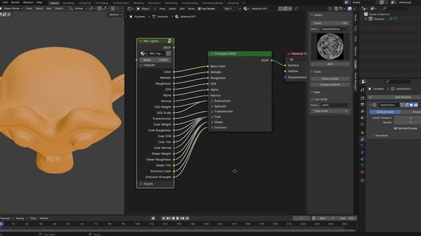Open the Paint resolution dropdown
Screen dimensions: 421x236
pyautogui.click(x=335, y=105)
